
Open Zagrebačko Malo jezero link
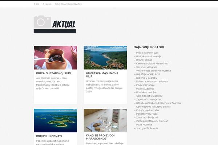pyautogui.click(x=149, y=100)
